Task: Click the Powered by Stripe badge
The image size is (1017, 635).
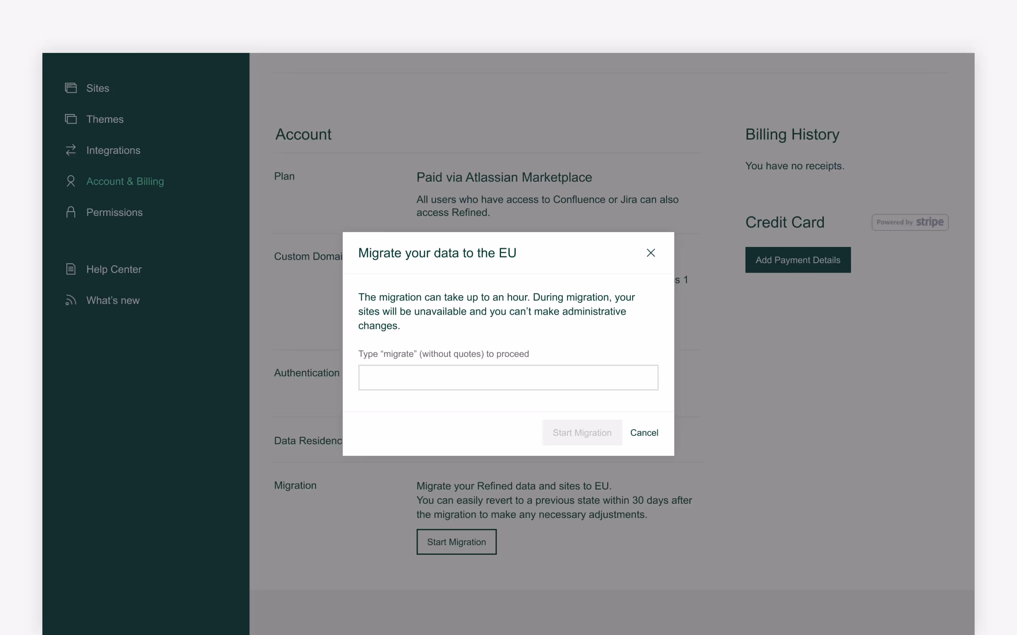Action: (909, 222)
